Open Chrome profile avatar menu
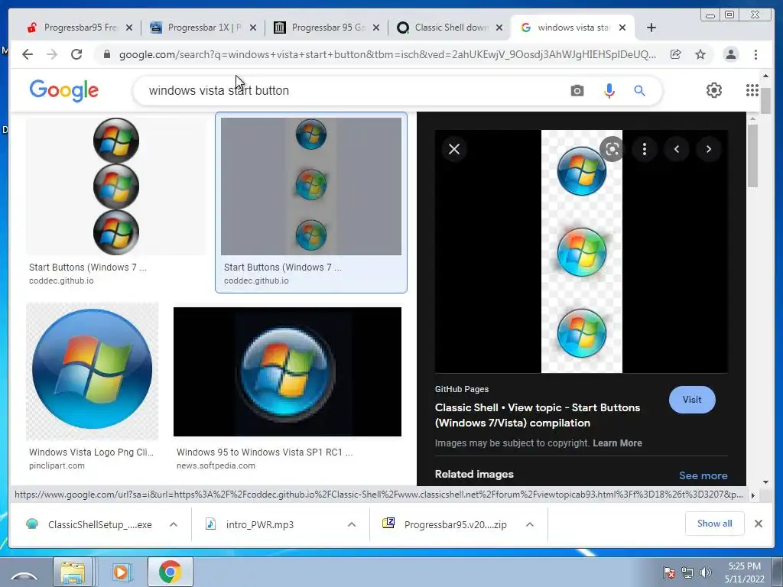Viewport: 783px width, 587px height. 730,54
